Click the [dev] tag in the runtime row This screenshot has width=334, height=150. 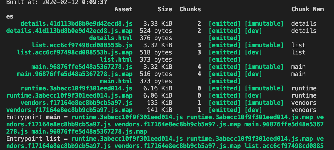click(x=253, y=96)
